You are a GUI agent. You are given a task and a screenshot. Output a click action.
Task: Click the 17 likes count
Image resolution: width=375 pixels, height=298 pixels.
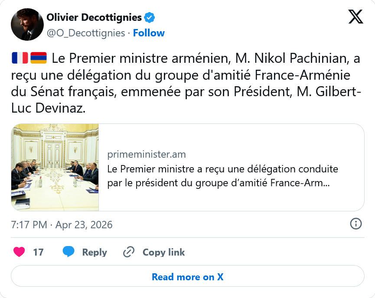click(x=38, y=253)
